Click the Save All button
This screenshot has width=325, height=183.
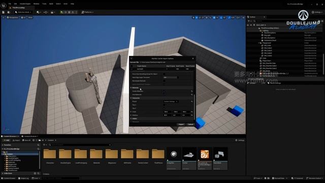pos(26,140)
